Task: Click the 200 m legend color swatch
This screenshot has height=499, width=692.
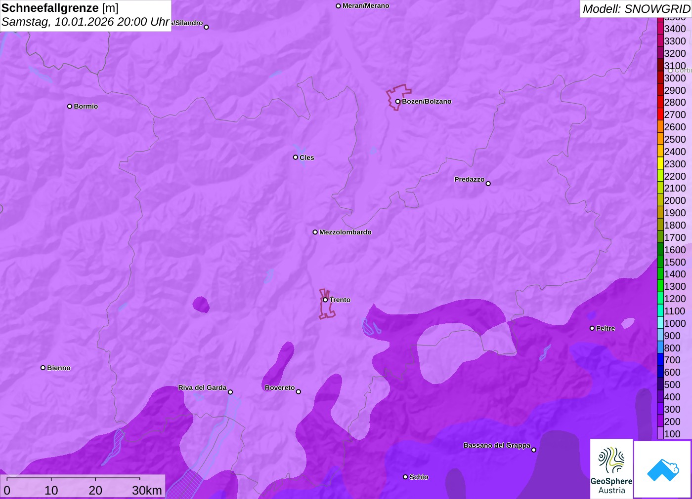Action: coord(660,421)
